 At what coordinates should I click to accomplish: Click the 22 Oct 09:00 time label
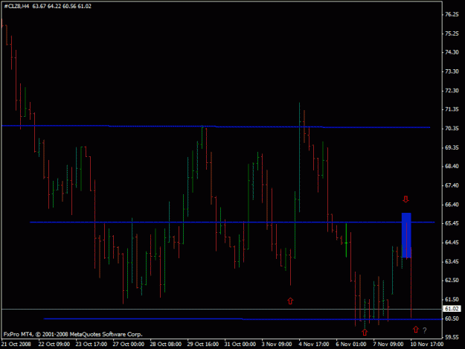click(x=54, y=345)
